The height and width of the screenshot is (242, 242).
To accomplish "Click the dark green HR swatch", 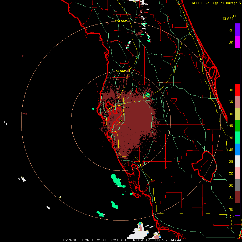I will click(237, 126).
